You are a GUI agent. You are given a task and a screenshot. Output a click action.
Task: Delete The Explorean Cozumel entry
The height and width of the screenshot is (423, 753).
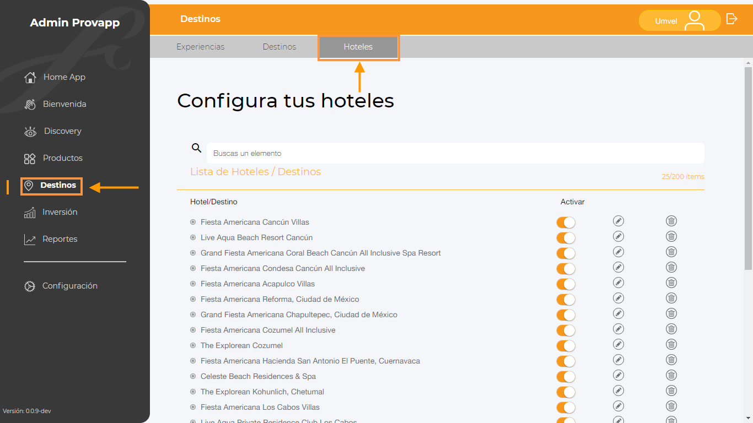[x=671, y=344]
